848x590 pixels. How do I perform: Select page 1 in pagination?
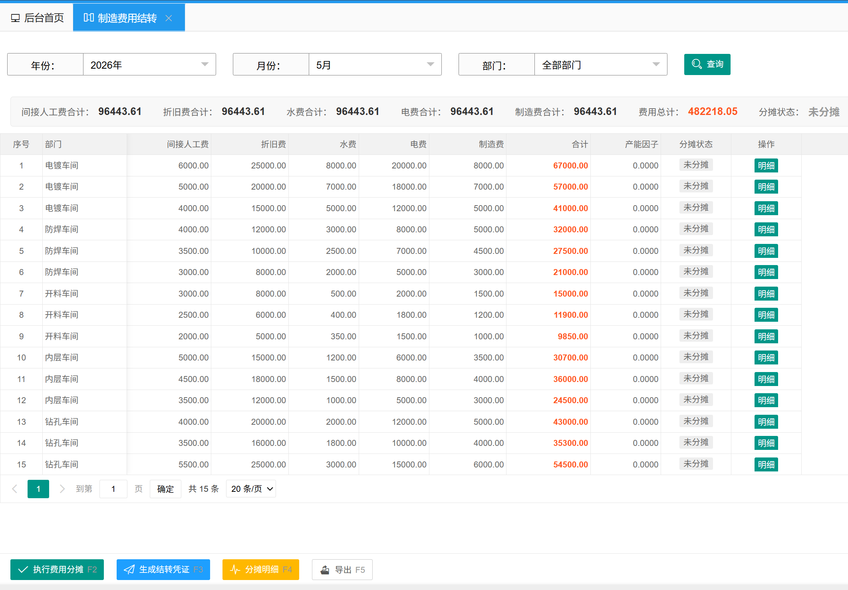point(38,489)
